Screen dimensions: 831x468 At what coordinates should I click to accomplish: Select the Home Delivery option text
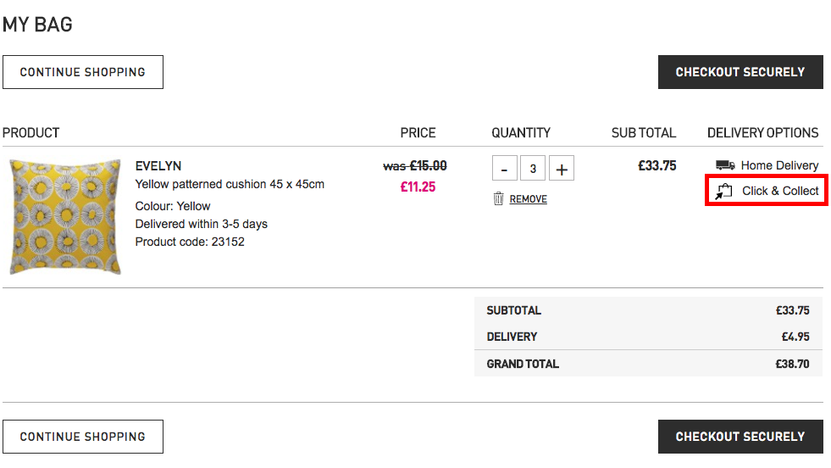point(779,165)
